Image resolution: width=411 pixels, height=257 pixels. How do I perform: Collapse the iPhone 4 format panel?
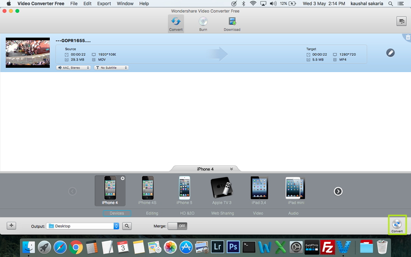(x=232, y=169)
